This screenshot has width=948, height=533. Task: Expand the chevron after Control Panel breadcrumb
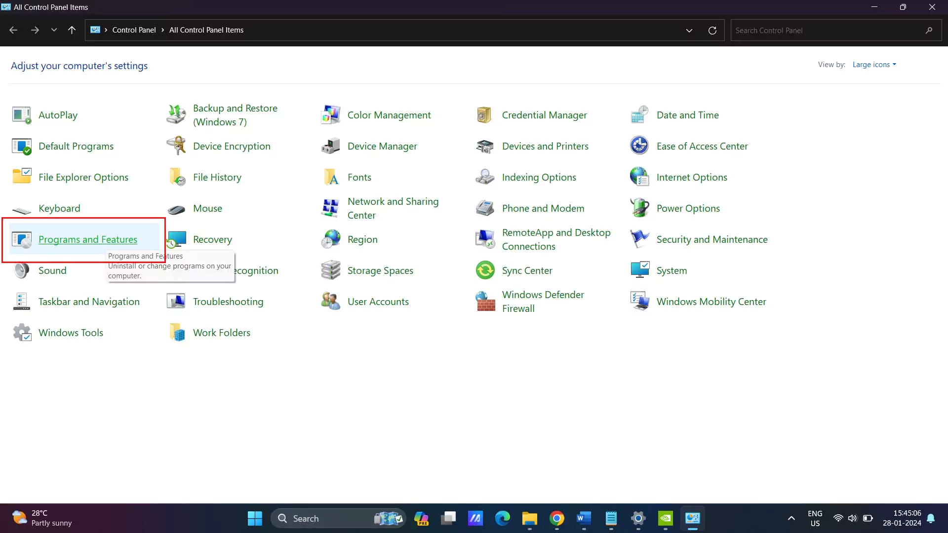click(x=162, y=30)
